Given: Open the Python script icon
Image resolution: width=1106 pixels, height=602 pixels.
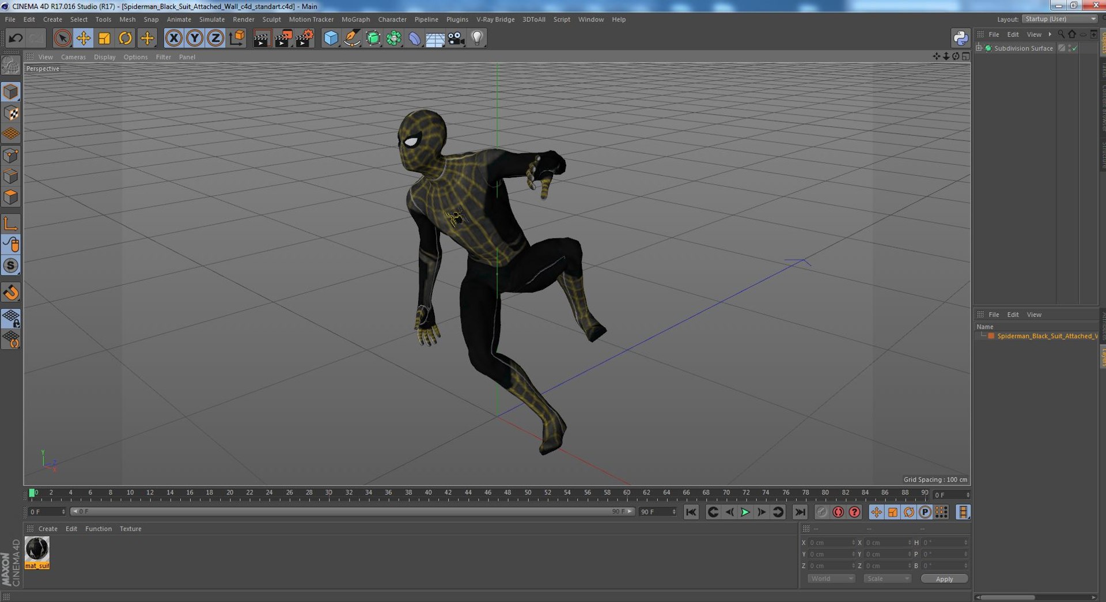Looking at the screenshot, I should pos(960,39).
